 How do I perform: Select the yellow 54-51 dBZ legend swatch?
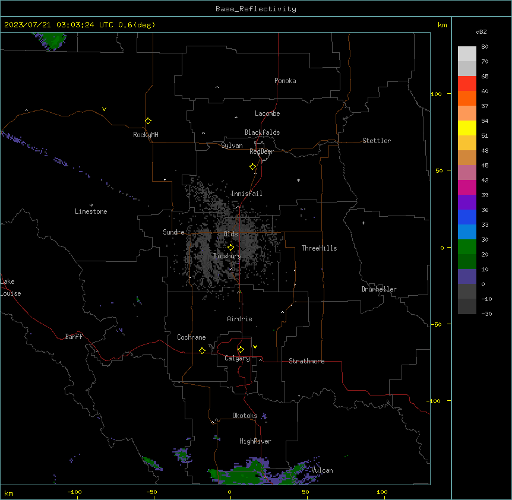tap(467, 128)
